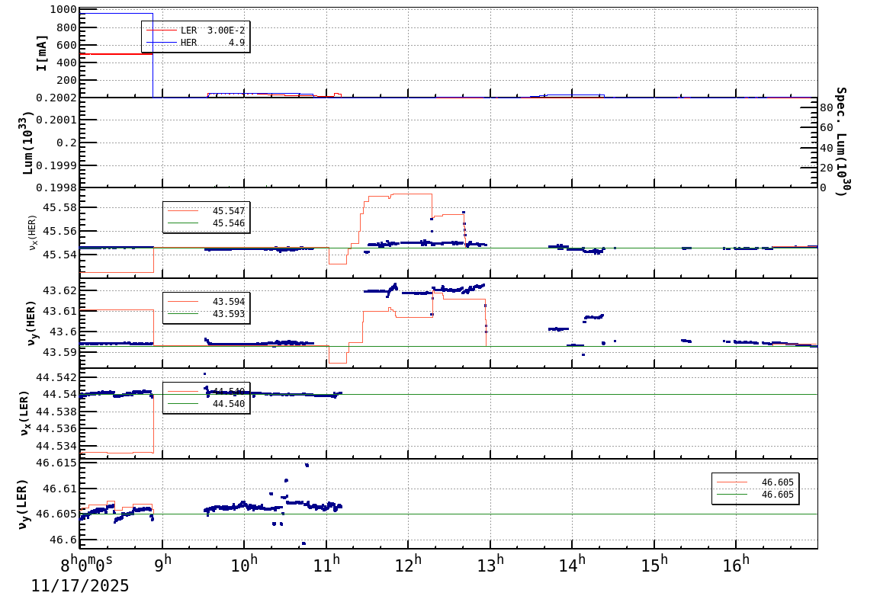Click the red line sample beside 43.594
Screen dimensions: 880x596
click(x=183, y=302)
